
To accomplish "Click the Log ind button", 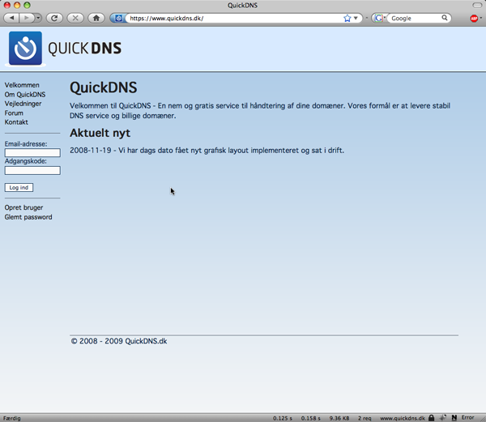I will pos(19,187).
